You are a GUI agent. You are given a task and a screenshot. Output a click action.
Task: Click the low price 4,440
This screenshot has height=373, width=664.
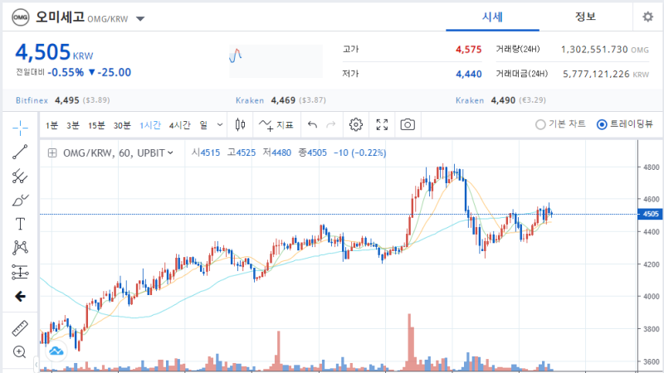click(x=468, y=74)
